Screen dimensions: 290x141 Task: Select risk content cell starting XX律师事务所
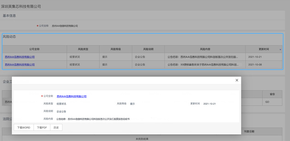(205, 65)
